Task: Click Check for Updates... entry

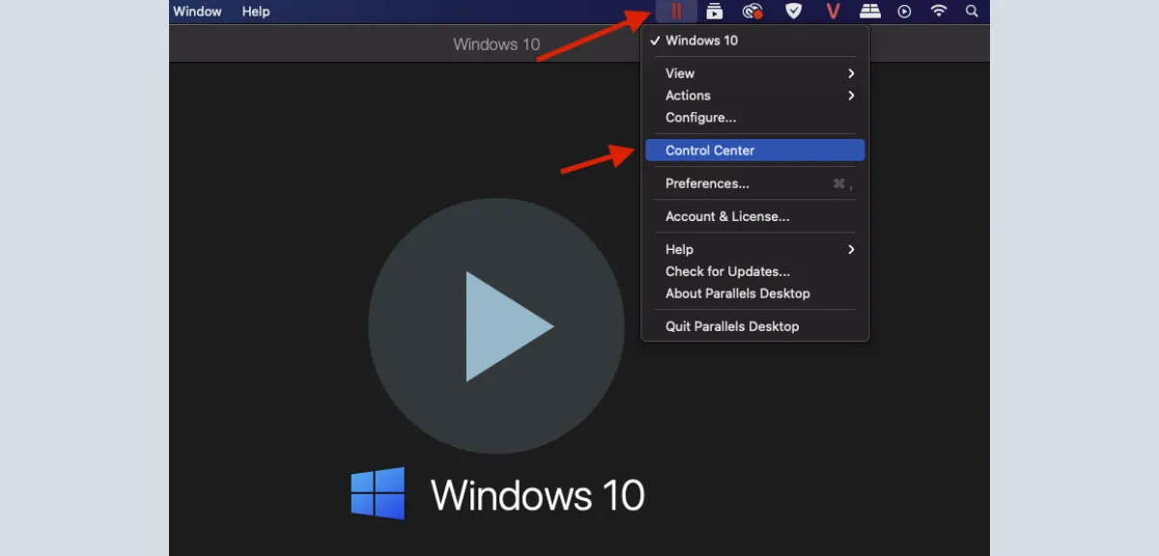Action: (727, 271)
